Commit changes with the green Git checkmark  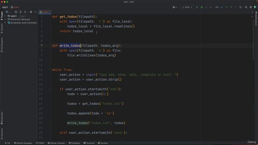[227, 7]
